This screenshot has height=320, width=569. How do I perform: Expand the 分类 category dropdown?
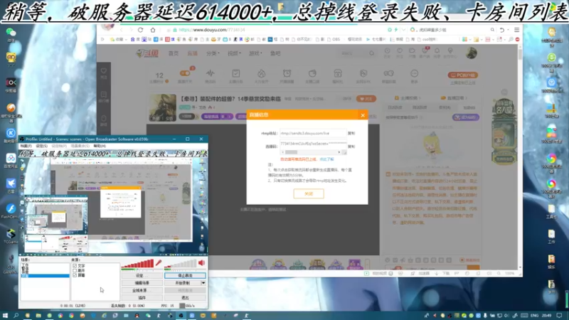click(213, 53)
